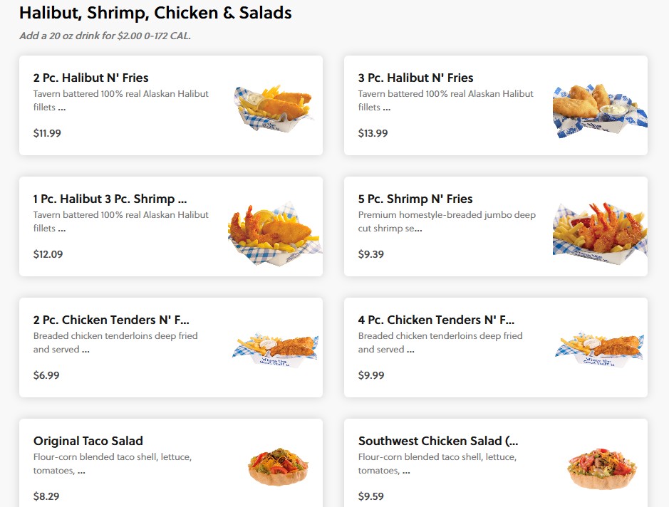Click the Southwest Chicken Salad picture
Image resolution: width=669 pixels, height=507 pixels.
point(601,467)
